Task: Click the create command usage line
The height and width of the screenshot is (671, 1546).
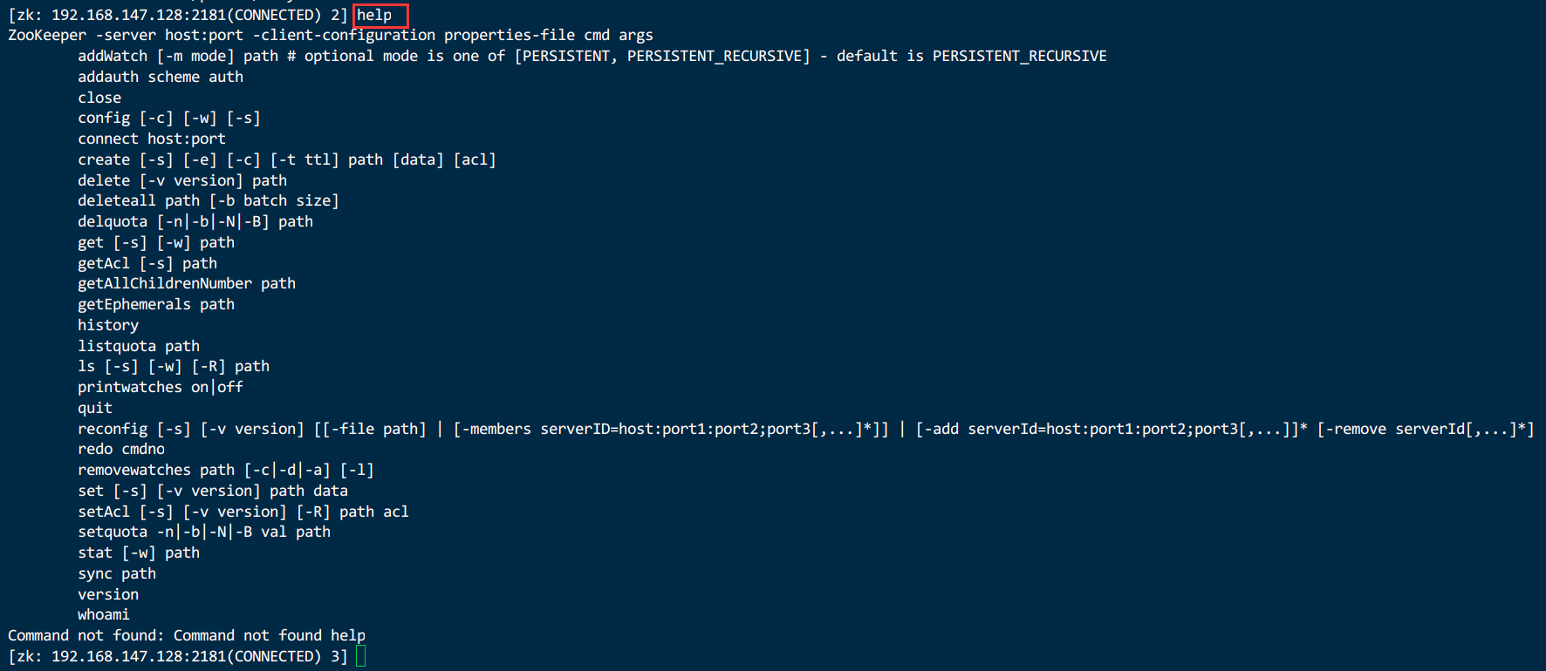Action: [287, 159]
